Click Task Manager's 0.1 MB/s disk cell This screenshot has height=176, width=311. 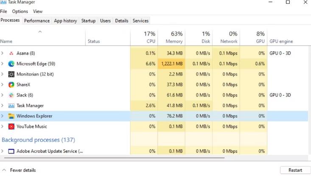tap(199, 106)
